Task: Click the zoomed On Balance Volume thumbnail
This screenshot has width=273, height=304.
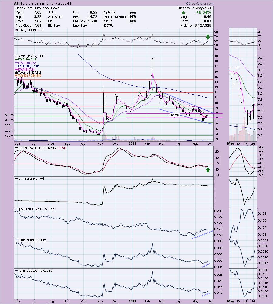Action: pyautogui.click(x=243, y=192)
